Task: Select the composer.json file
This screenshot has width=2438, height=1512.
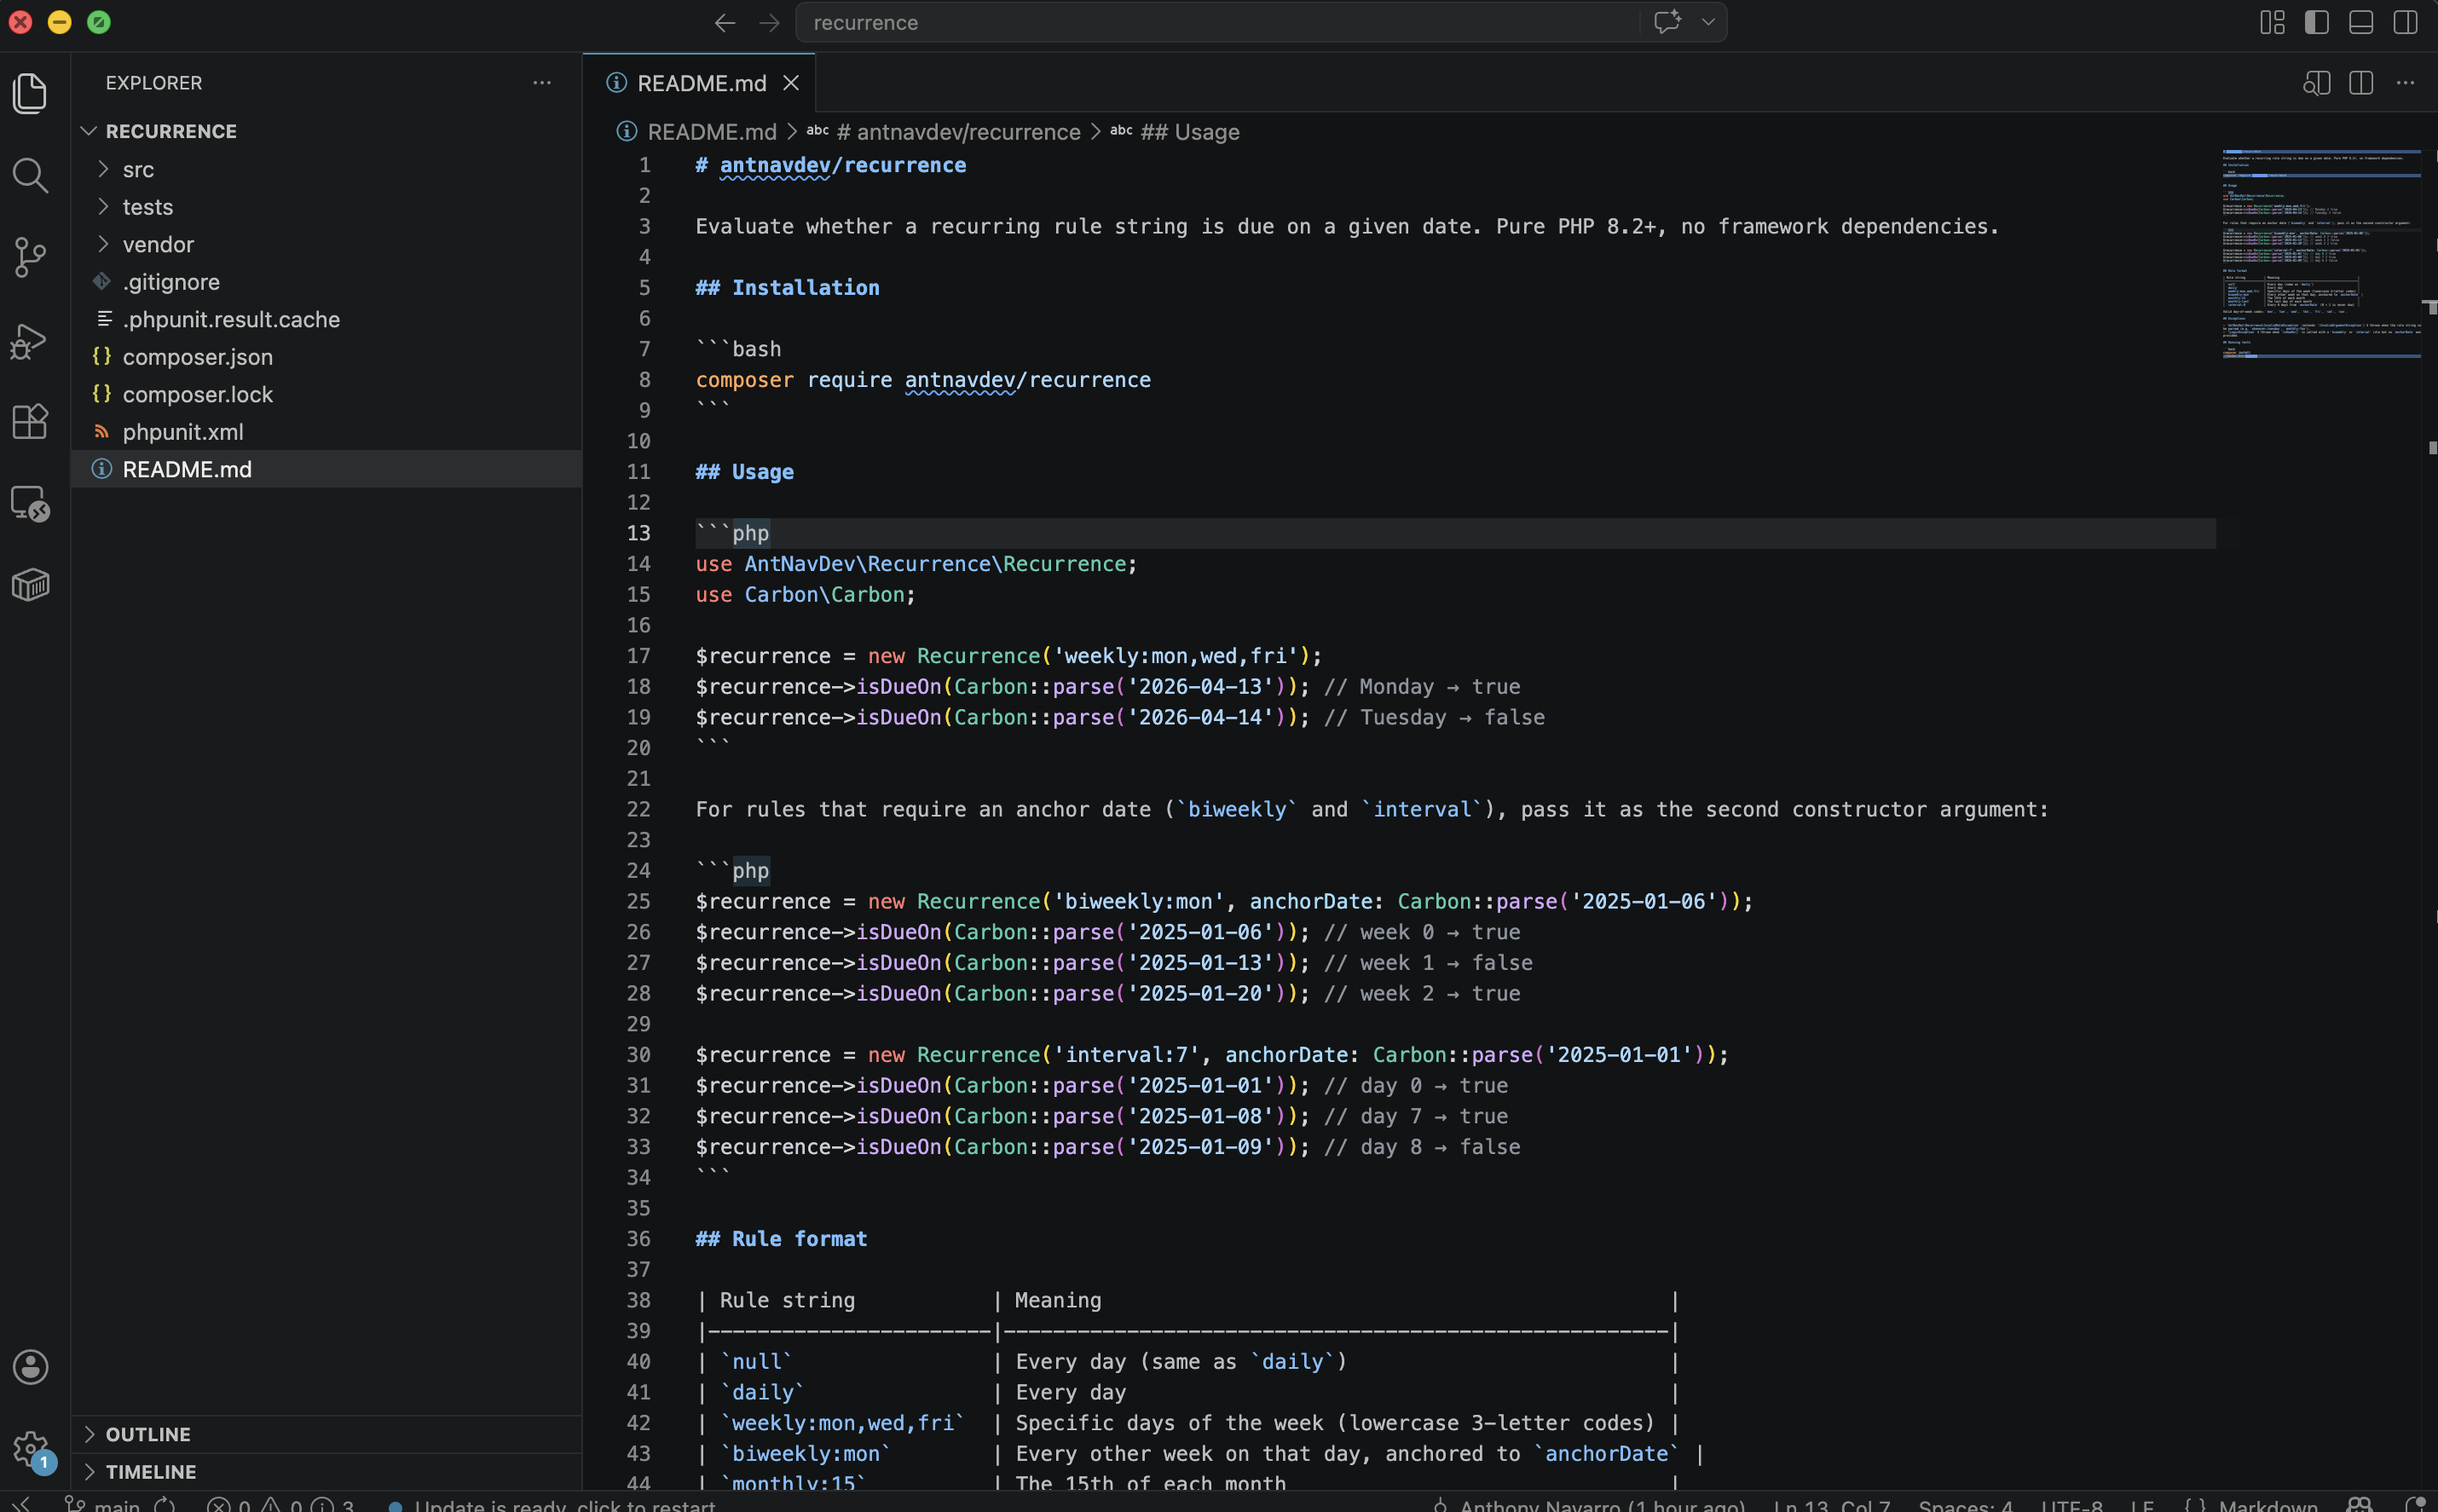Action: pyautogui.click(x=198, y=357)
